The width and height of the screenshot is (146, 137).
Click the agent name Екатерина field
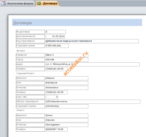point(67,83)
